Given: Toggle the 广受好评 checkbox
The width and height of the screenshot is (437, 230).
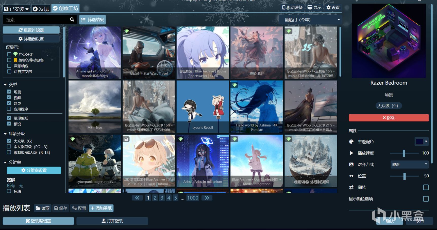Looking at the screenshot, I should coord(9,54).
